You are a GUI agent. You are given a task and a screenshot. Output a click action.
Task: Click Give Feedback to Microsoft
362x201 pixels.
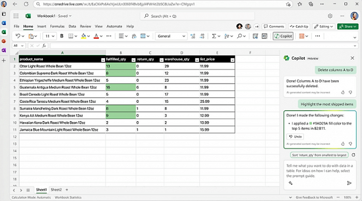[314, 197]
